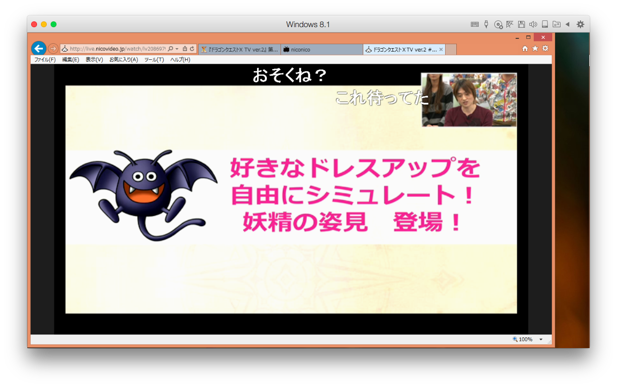The image size is (617, 387).
Task: Click the browser forward arrow button
Action: coord(53,49)
